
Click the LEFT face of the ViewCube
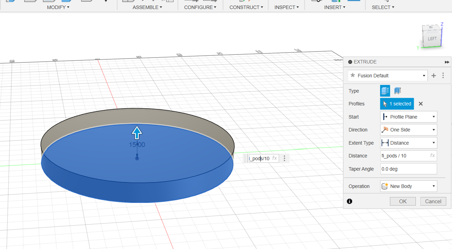432,39
